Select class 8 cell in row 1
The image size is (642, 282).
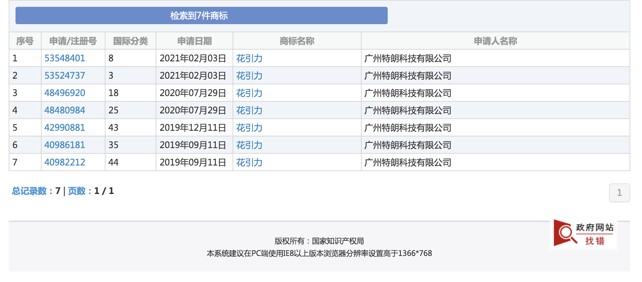[x=131, y=58]
